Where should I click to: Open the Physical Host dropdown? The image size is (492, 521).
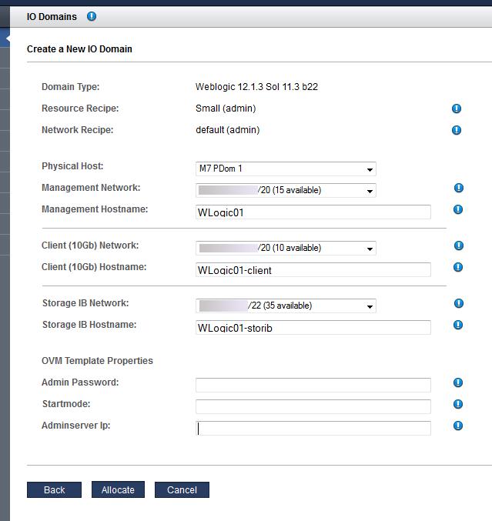286,169
